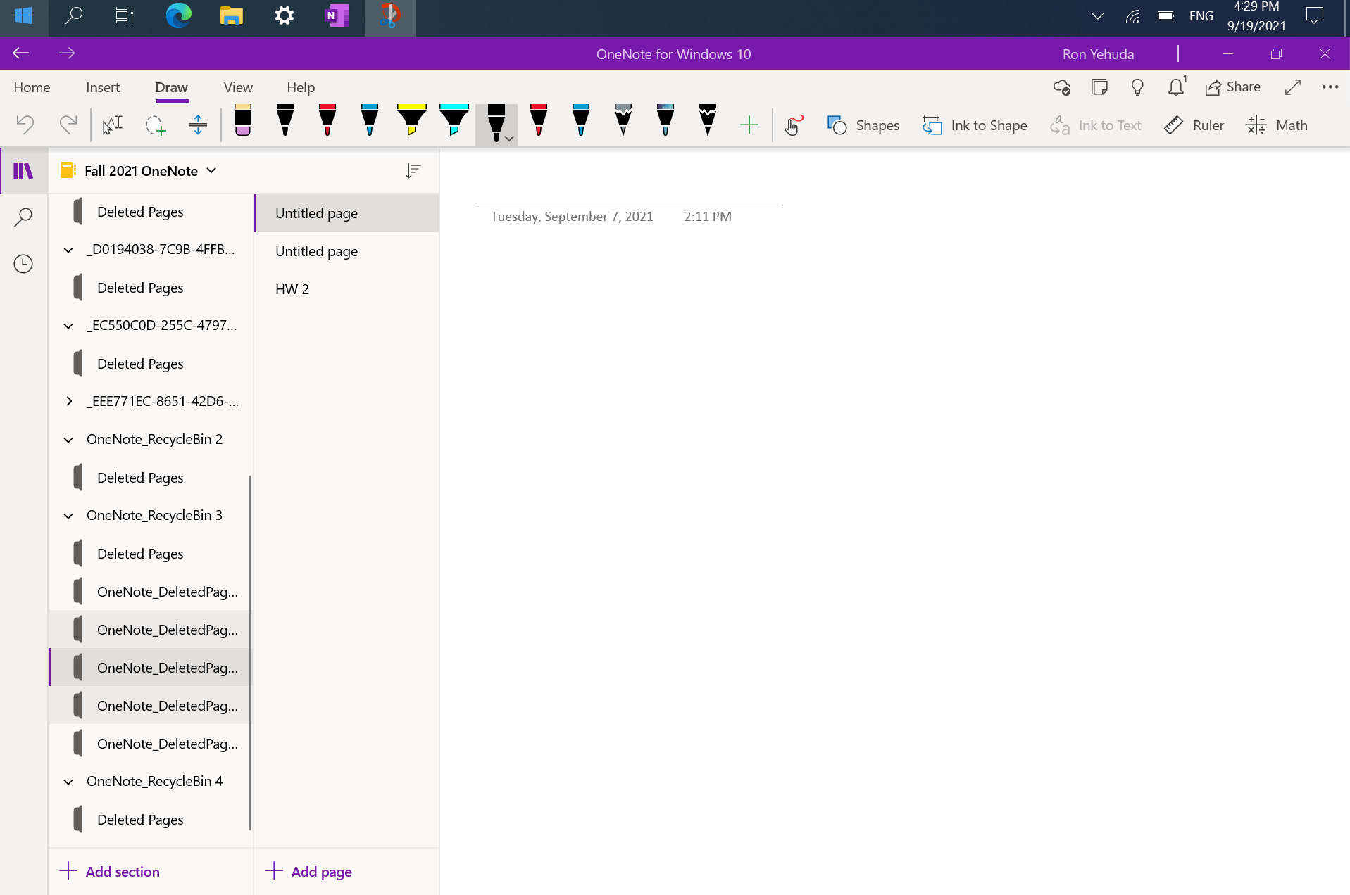The image size is (1350, 895).
Task: Open the Help menu
Action: click(x=301, y=87)
